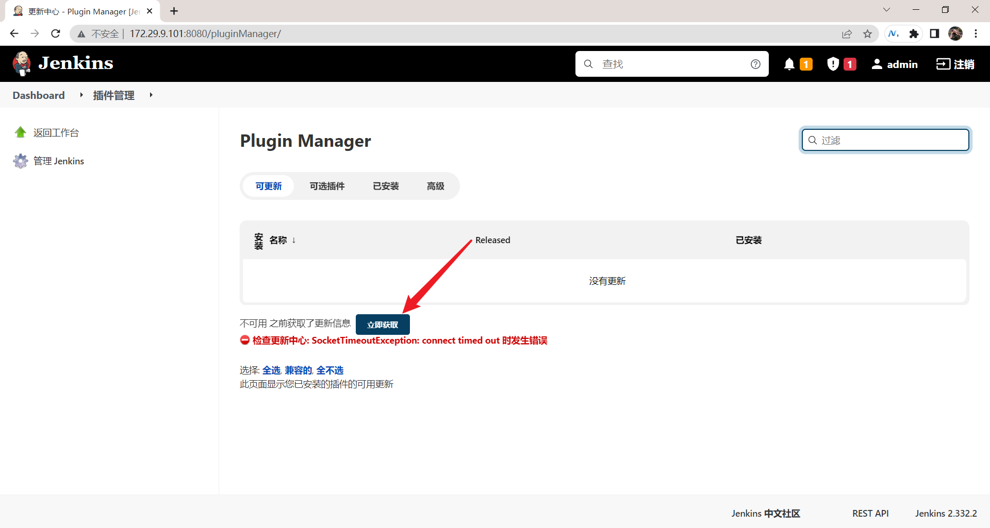Click the browser back arrow

click(x=14, y=33)
